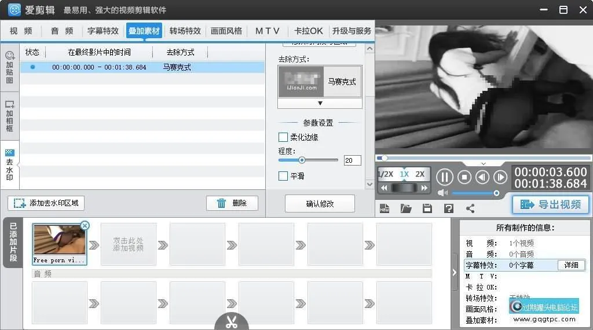This screenshot has width=593, height=330.
Task: Collapse the 所有制作的信息 panel with the arrow
Action: pyautogui.click(x=455, y=273)
